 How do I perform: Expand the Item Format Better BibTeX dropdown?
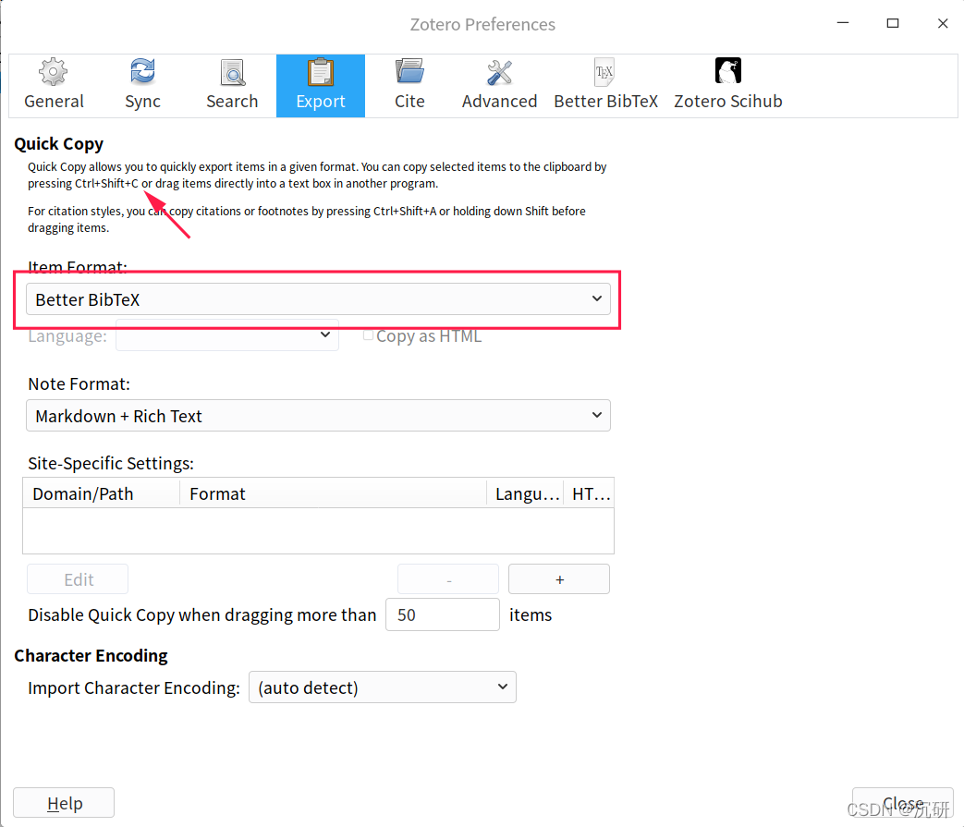[318, 299]
